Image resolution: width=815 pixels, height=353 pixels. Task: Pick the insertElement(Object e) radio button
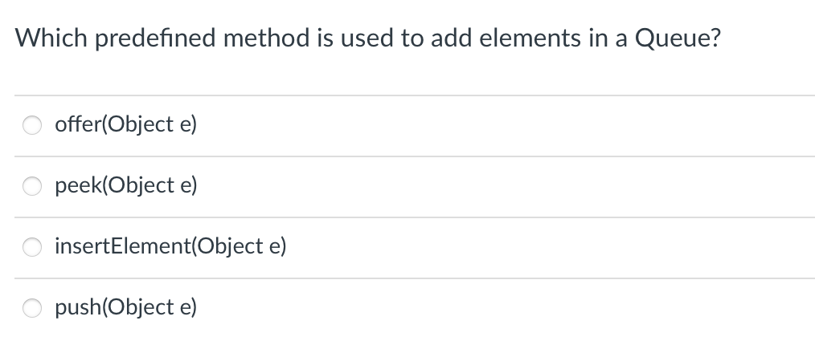(x=32, y=246)
